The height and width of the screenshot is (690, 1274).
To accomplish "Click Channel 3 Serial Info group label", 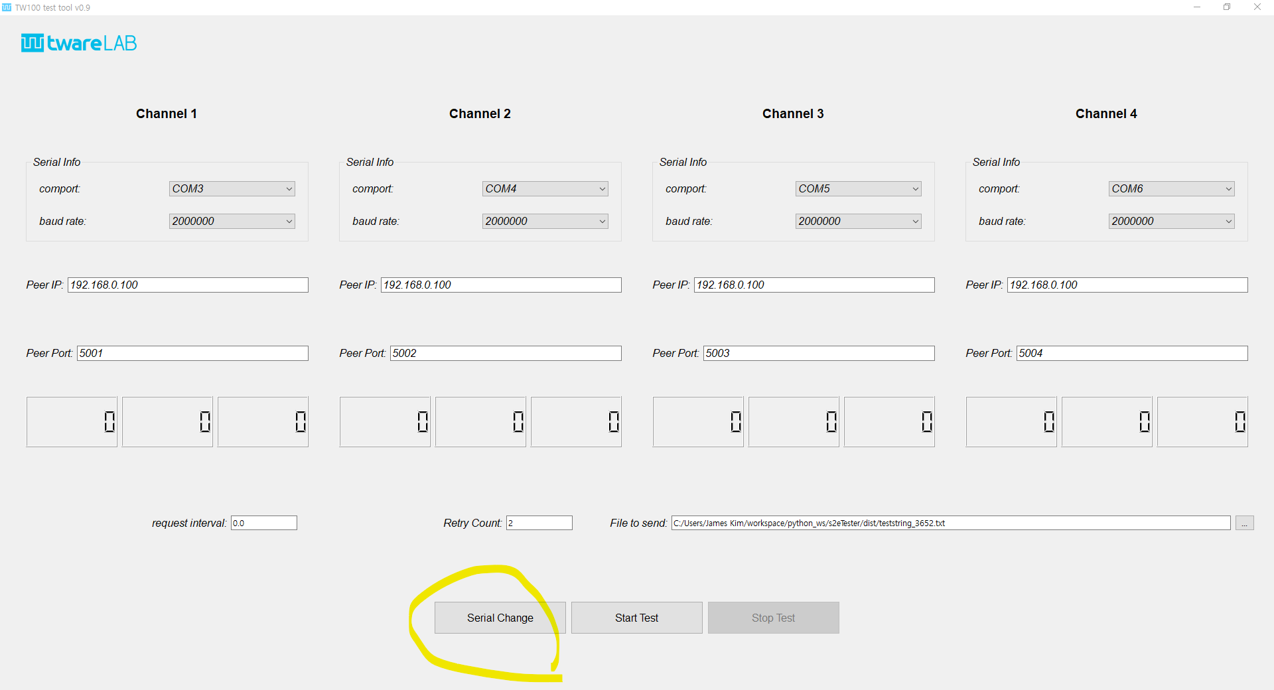I will click(683, 162).
